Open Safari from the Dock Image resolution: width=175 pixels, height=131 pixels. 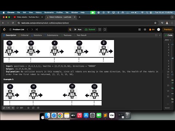(54, 115)
